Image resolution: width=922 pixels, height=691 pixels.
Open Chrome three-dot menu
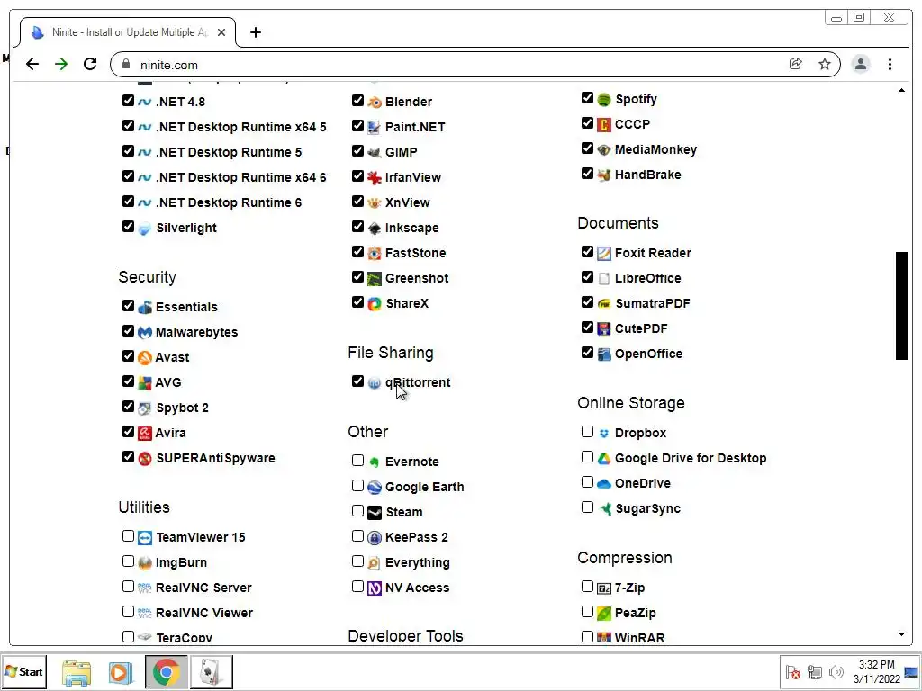(890, 64)
